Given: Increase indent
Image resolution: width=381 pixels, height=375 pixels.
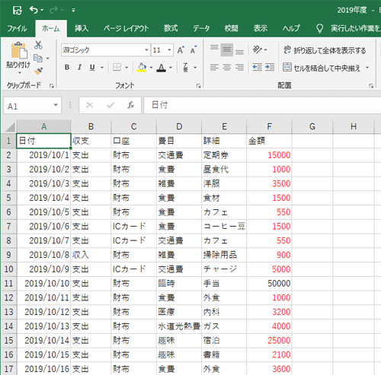Looking at the screenshot, I should pos(270,68).
